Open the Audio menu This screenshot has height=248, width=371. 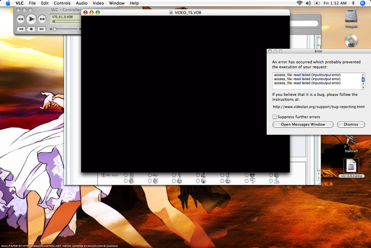click(81, 3)
